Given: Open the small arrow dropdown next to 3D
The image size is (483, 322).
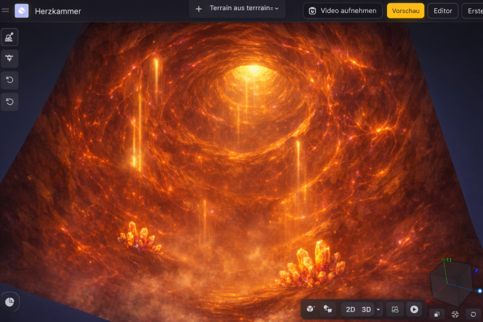Looking at the screenshot, I should (x=378, y=309).
